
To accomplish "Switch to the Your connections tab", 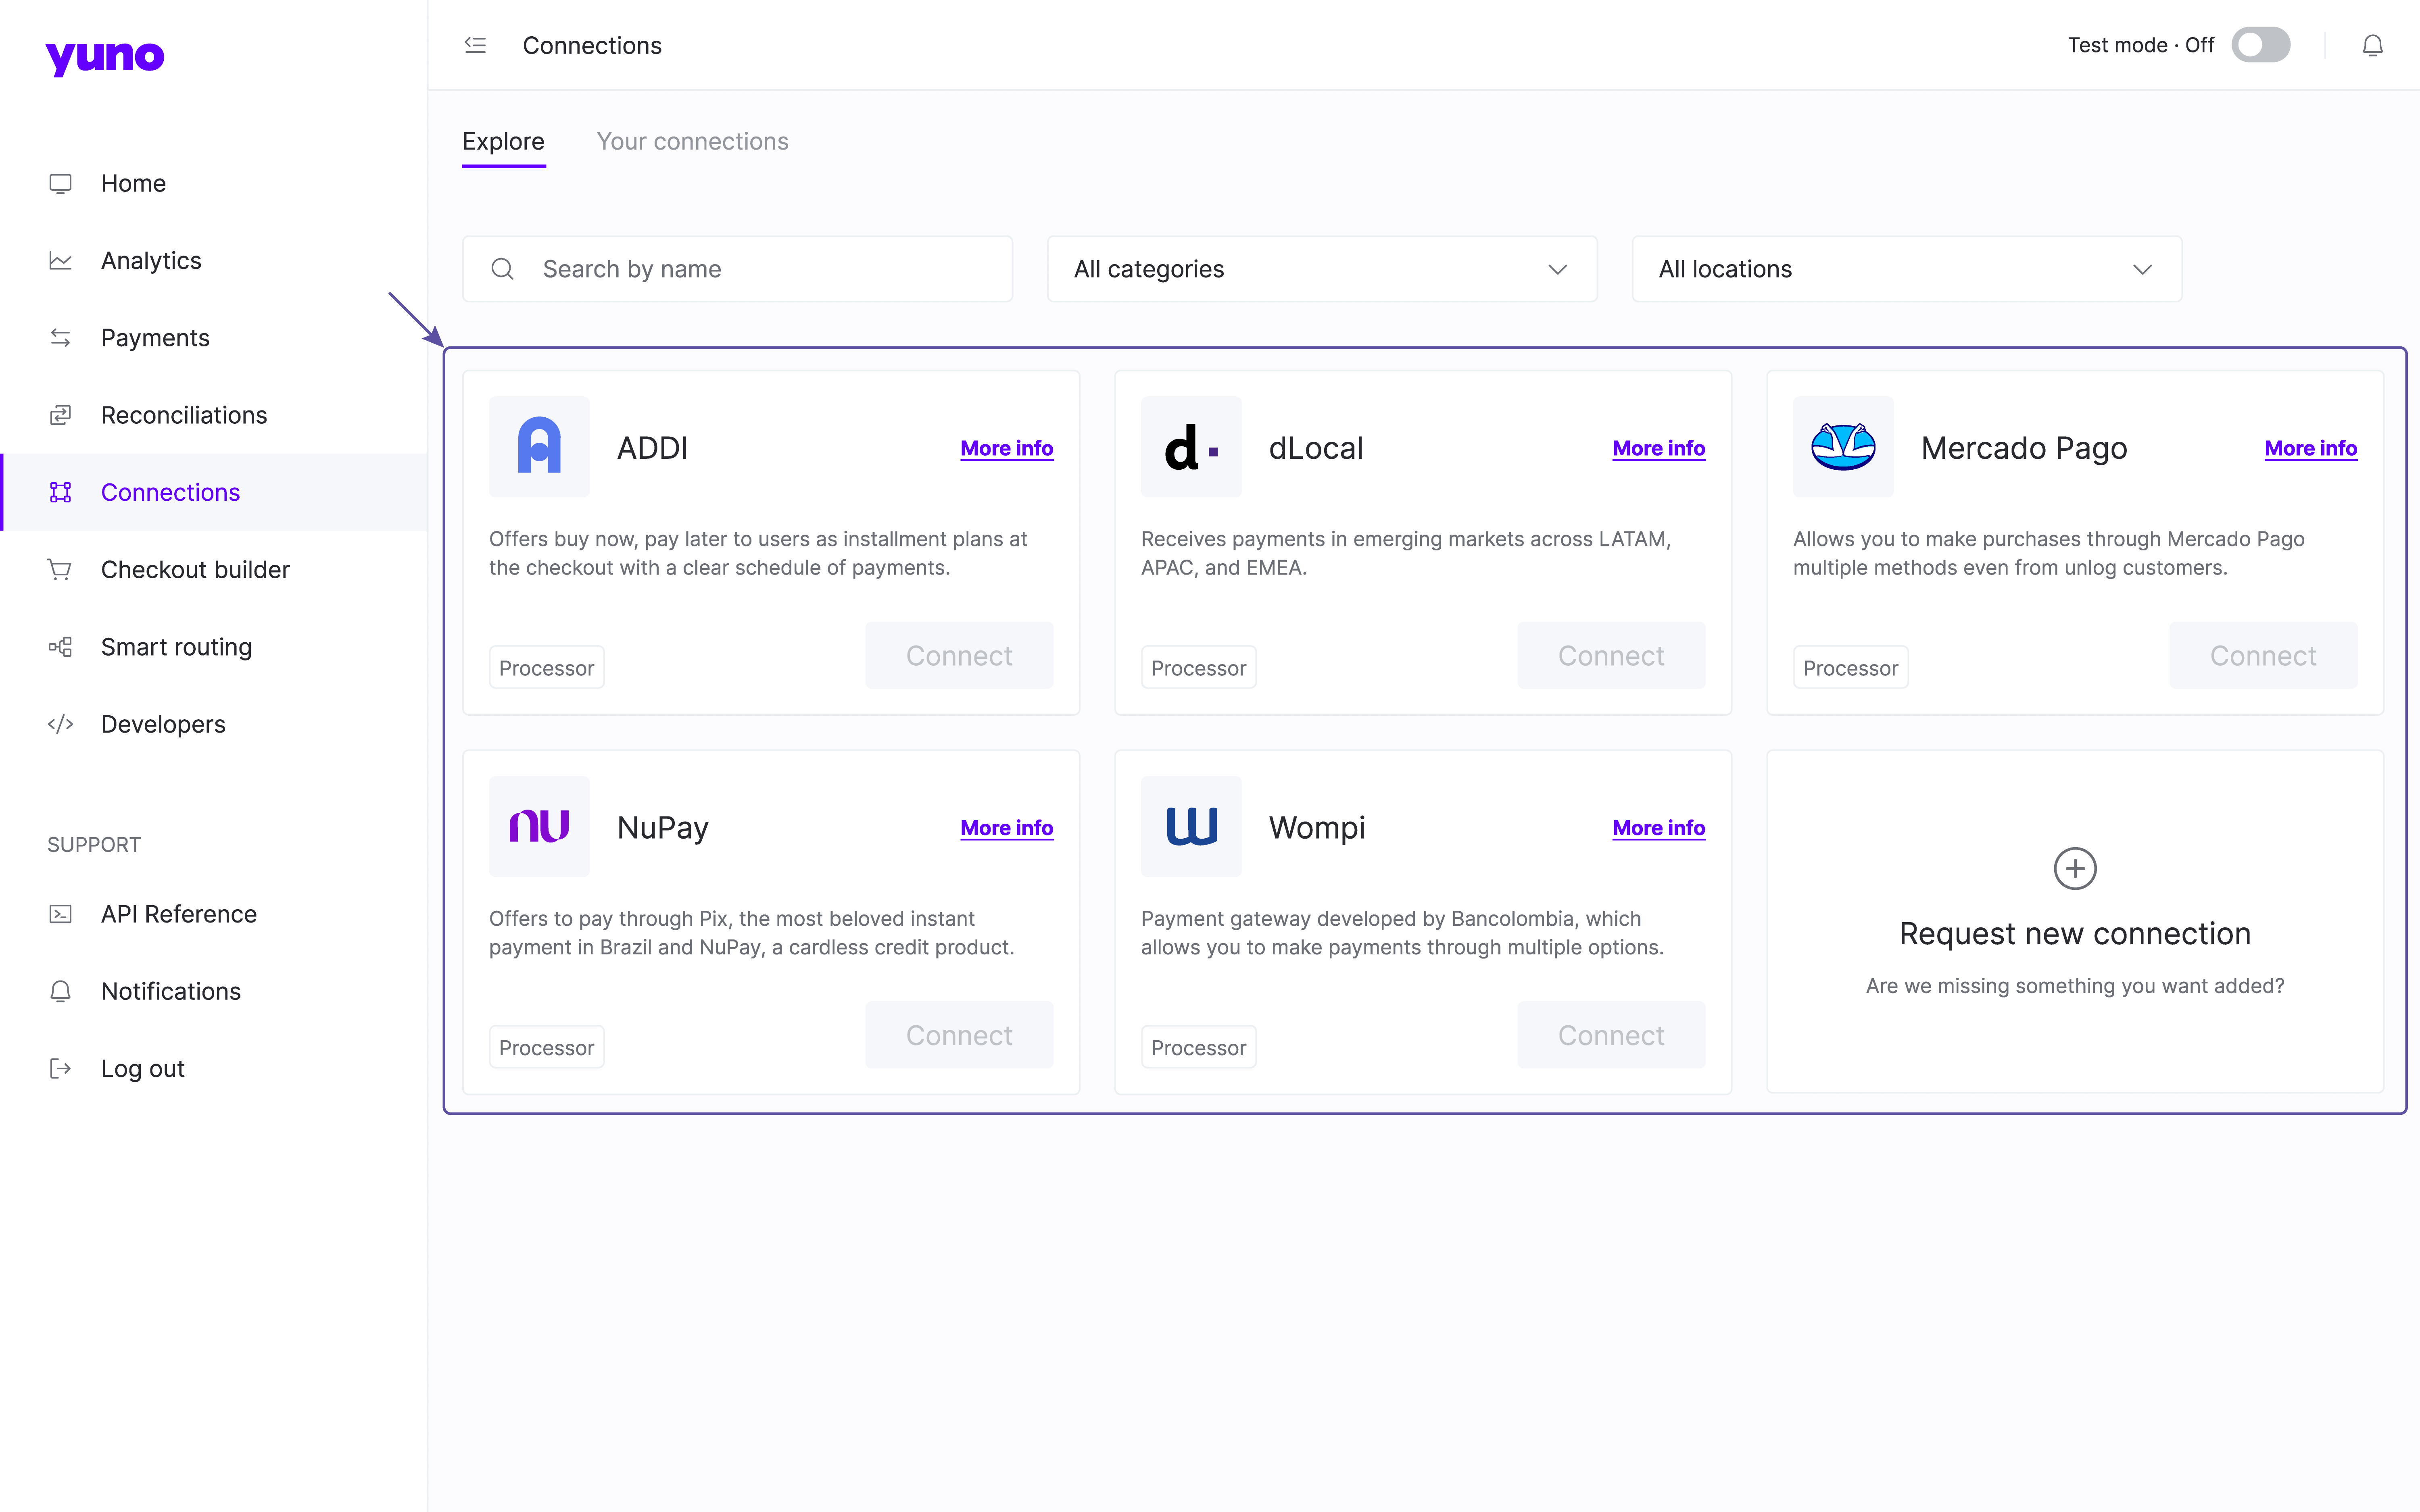I will [692, 142].
